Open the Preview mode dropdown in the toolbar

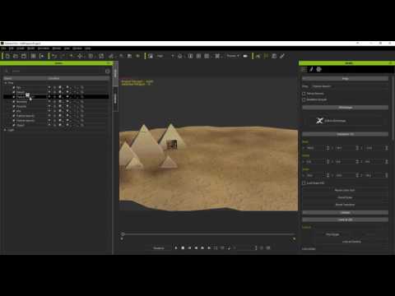[x=233, y=56]
